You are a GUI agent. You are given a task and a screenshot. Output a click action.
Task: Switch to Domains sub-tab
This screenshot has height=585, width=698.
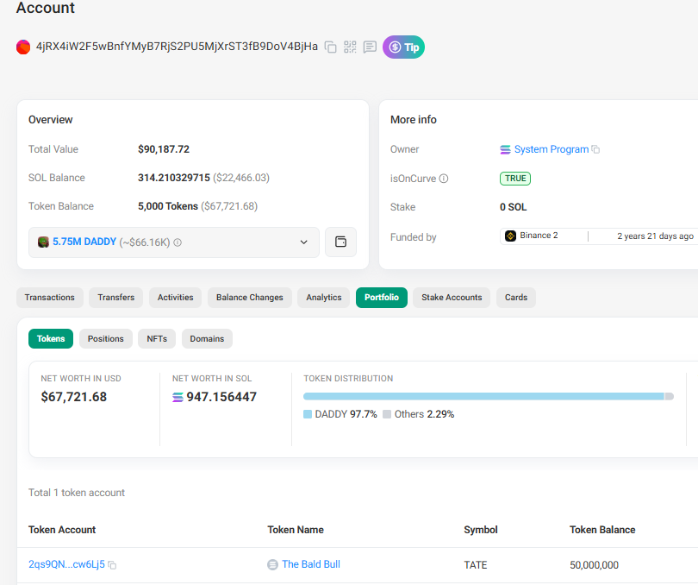coord(207,339)
